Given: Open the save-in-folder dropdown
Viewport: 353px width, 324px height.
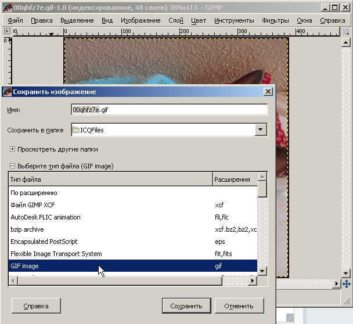Looking at the screenshot, I should [x=261, y=130].
